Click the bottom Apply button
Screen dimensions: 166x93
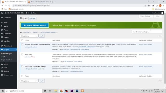41,81
